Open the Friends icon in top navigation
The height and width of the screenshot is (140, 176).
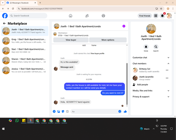click(87, 16)
